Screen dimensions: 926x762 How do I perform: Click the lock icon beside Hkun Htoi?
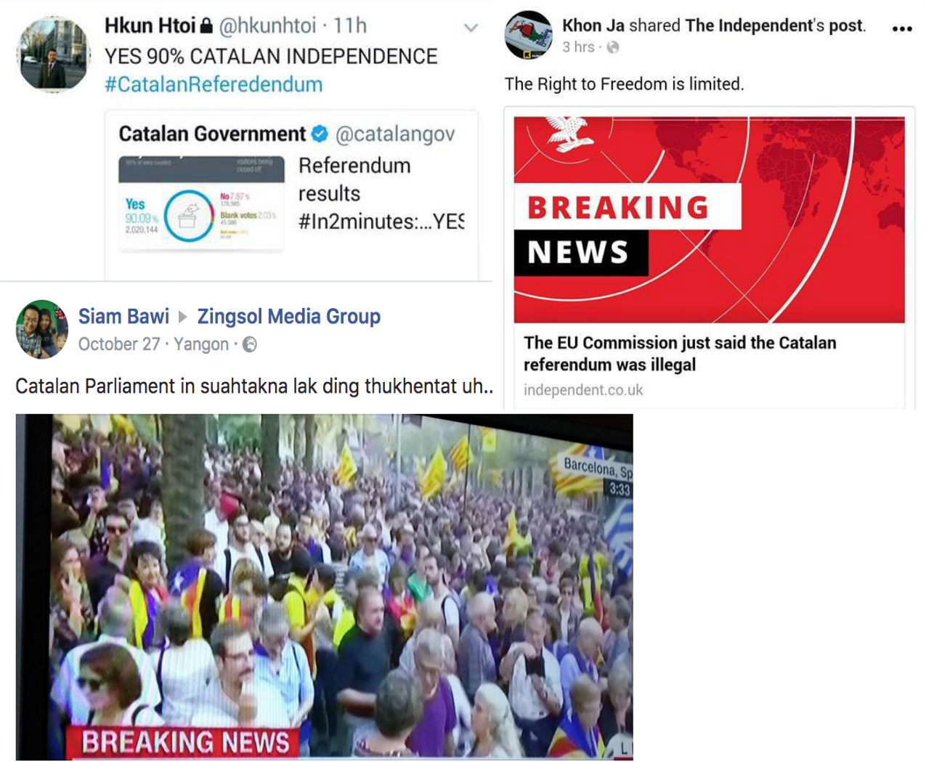coord(206,26)
